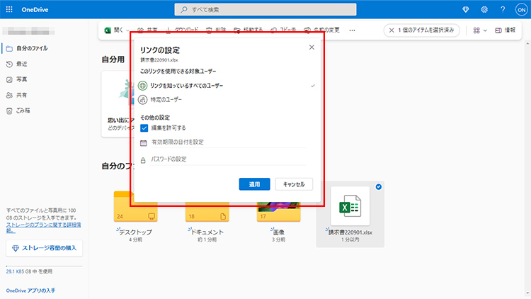Expand the view layout dropdown
Viewport: 531px width, 299px height.
(480, 30)
